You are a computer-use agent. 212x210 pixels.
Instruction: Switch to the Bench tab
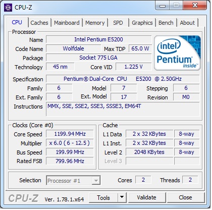(x=166, y=23)
